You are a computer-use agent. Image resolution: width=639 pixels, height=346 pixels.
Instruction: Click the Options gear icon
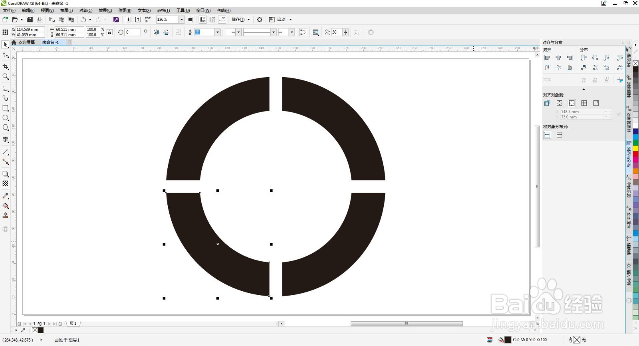[260, 20]
